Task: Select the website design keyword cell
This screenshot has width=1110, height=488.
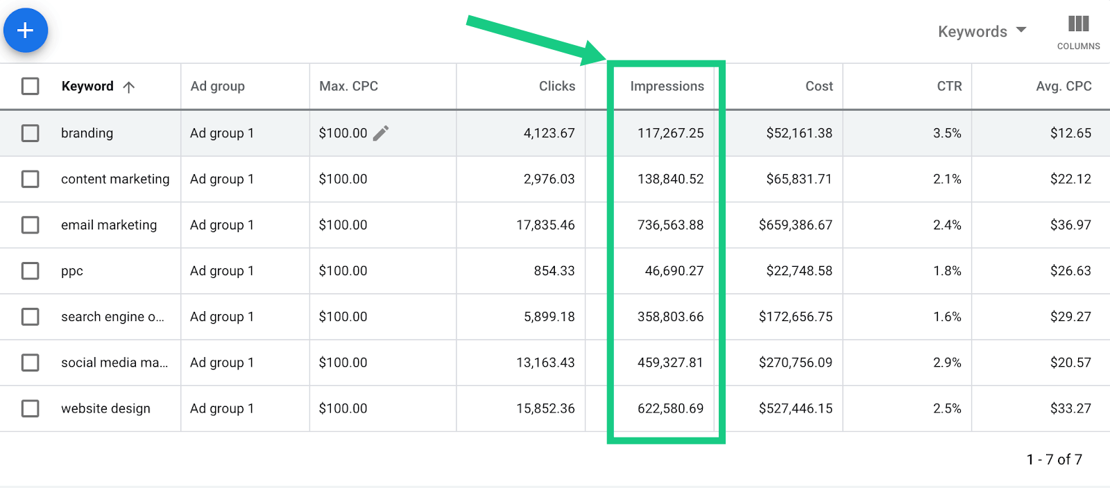Action: [105, 408]
